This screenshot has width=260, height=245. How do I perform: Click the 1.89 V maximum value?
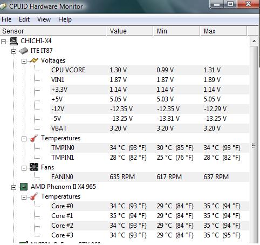(212, 80)
